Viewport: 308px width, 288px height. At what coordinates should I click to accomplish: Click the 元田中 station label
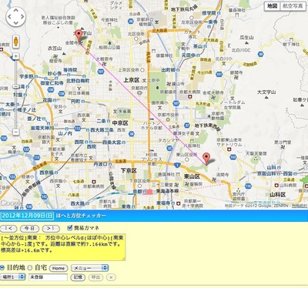189,55
